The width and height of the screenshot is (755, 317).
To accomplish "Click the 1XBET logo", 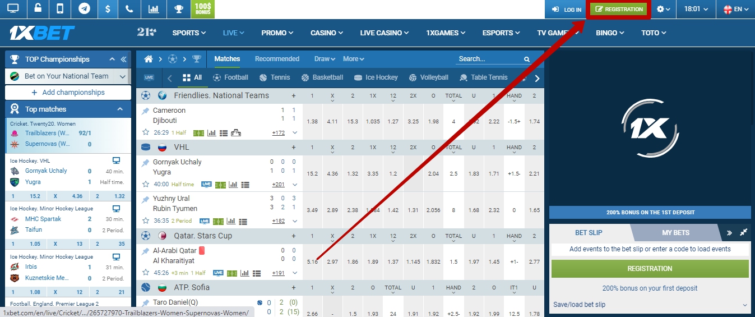I will click(42, 33).
